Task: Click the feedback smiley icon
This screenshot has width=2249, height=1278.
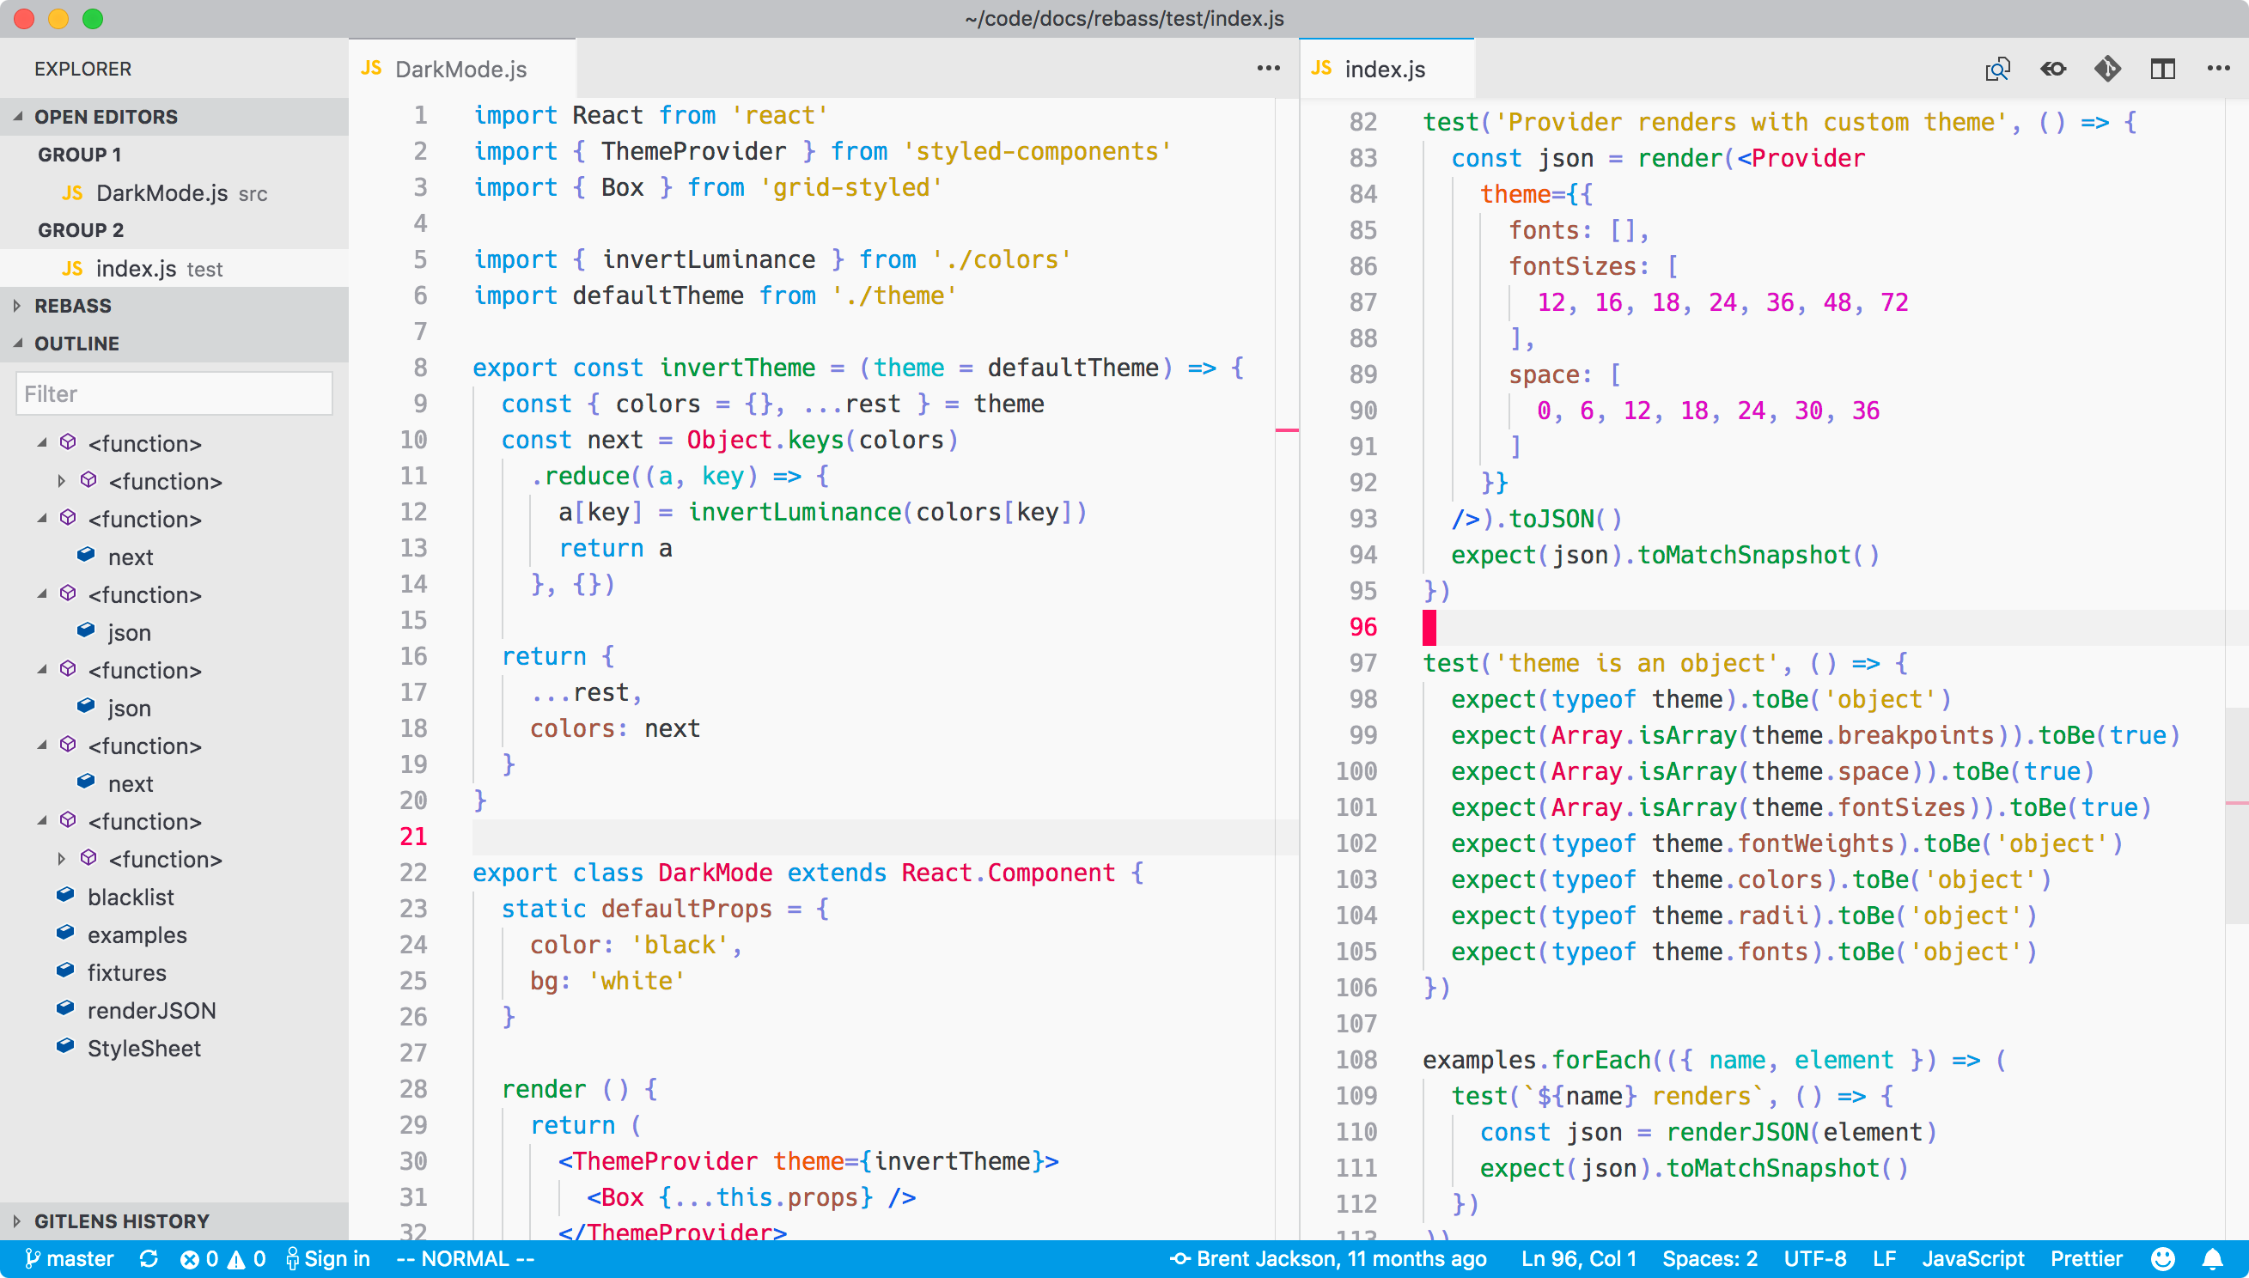Action: pyautogui.click(x=2163, y=1259)
